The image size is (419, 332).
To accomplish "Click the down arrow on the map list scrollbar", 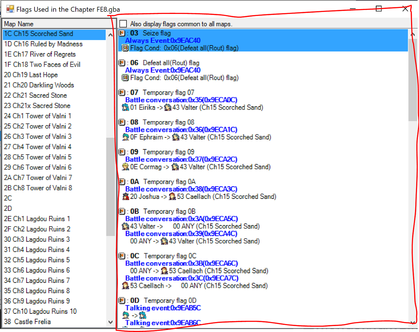I will point(110,322).
